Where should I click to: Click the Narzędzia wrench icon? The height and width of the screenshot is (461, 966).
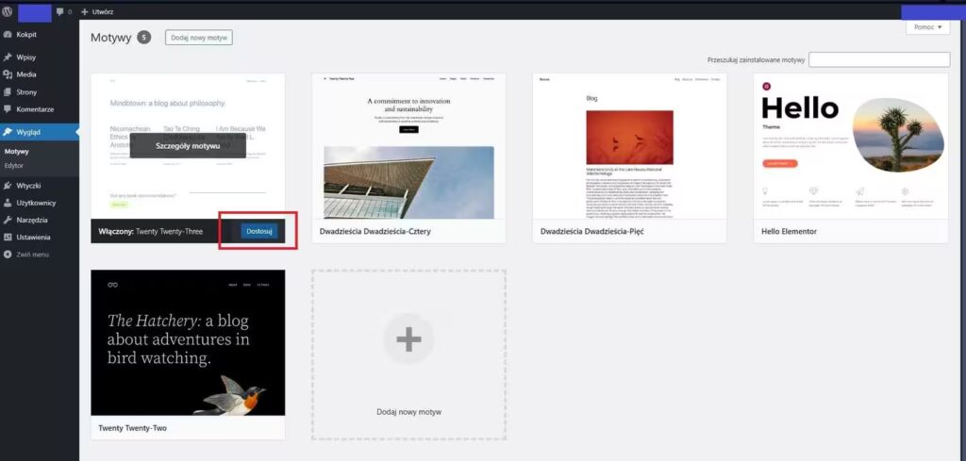(x=8, y=220)
